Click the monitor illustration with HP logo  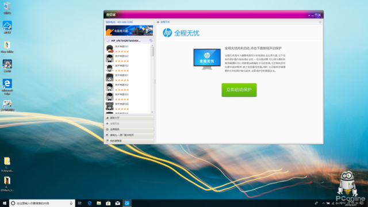tap(207, 59)
